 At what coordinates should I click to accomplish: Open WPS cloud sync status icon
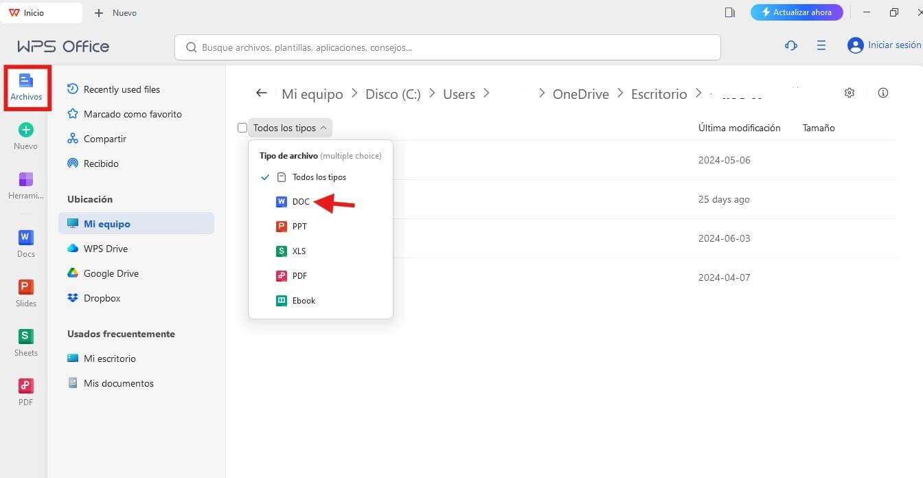(790, 45)
